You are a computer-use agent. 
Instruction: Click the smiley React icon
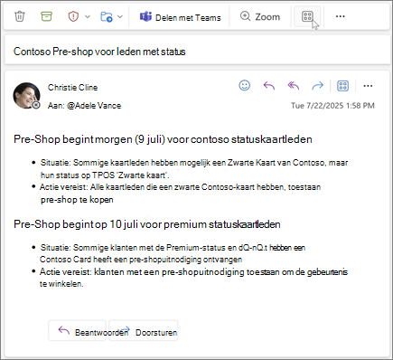tap(245, 85)
